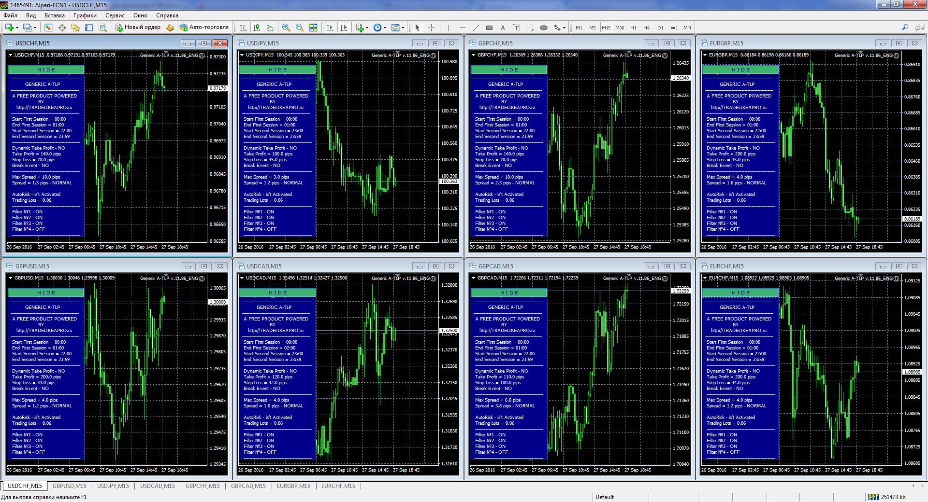Screen dimensions: 928x502
Task: Expand the Templates dropdown arrow
Action: (x=403, y=28)
